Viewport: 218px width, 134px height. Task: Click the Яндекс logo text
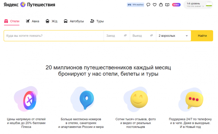click(11, 5)
